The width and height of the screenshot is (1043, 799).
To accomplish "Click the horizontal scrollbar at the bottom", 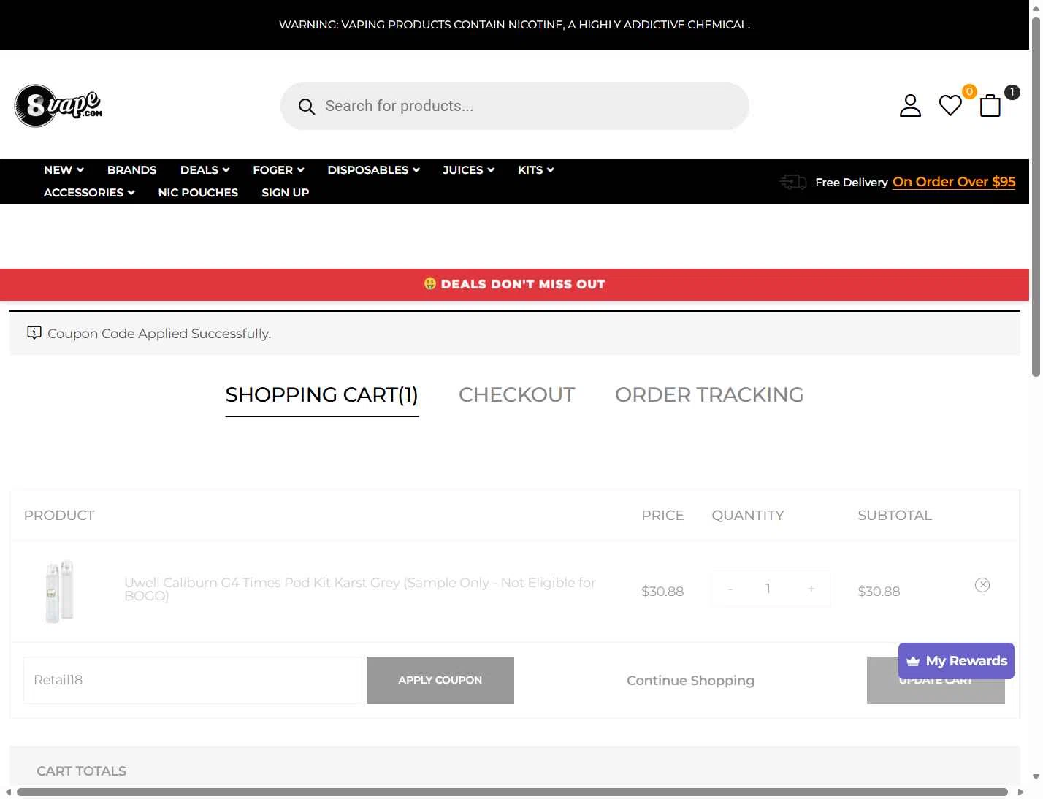I will [512, 792].
